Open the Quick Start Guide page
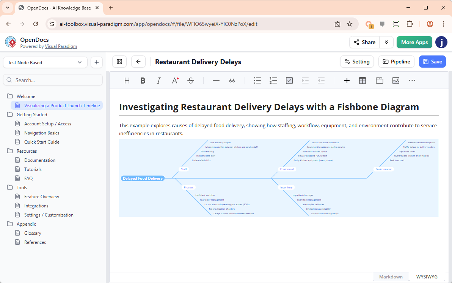The width and height of the screenshot is (452, 283). click(x=42, y=142)
